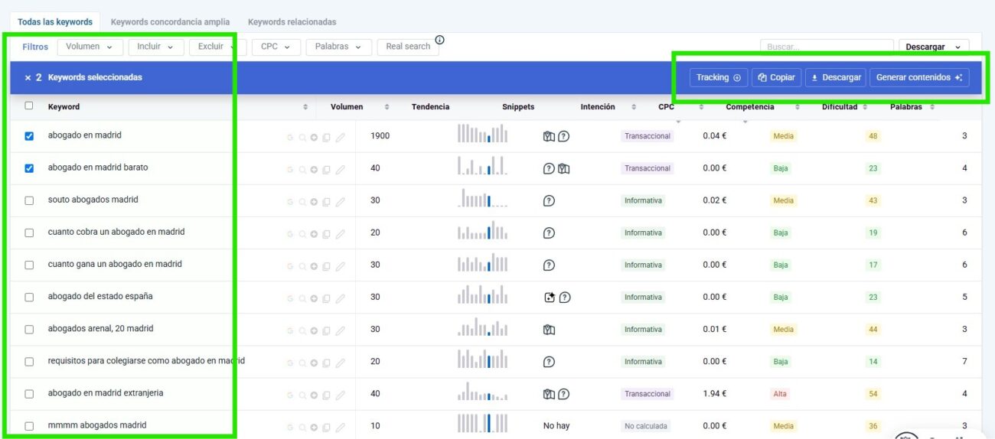Image resolution: width=995 pixels, height=439 pixels.
Task: Click Alta competition tag in extranjeria row
Action: 780,394
